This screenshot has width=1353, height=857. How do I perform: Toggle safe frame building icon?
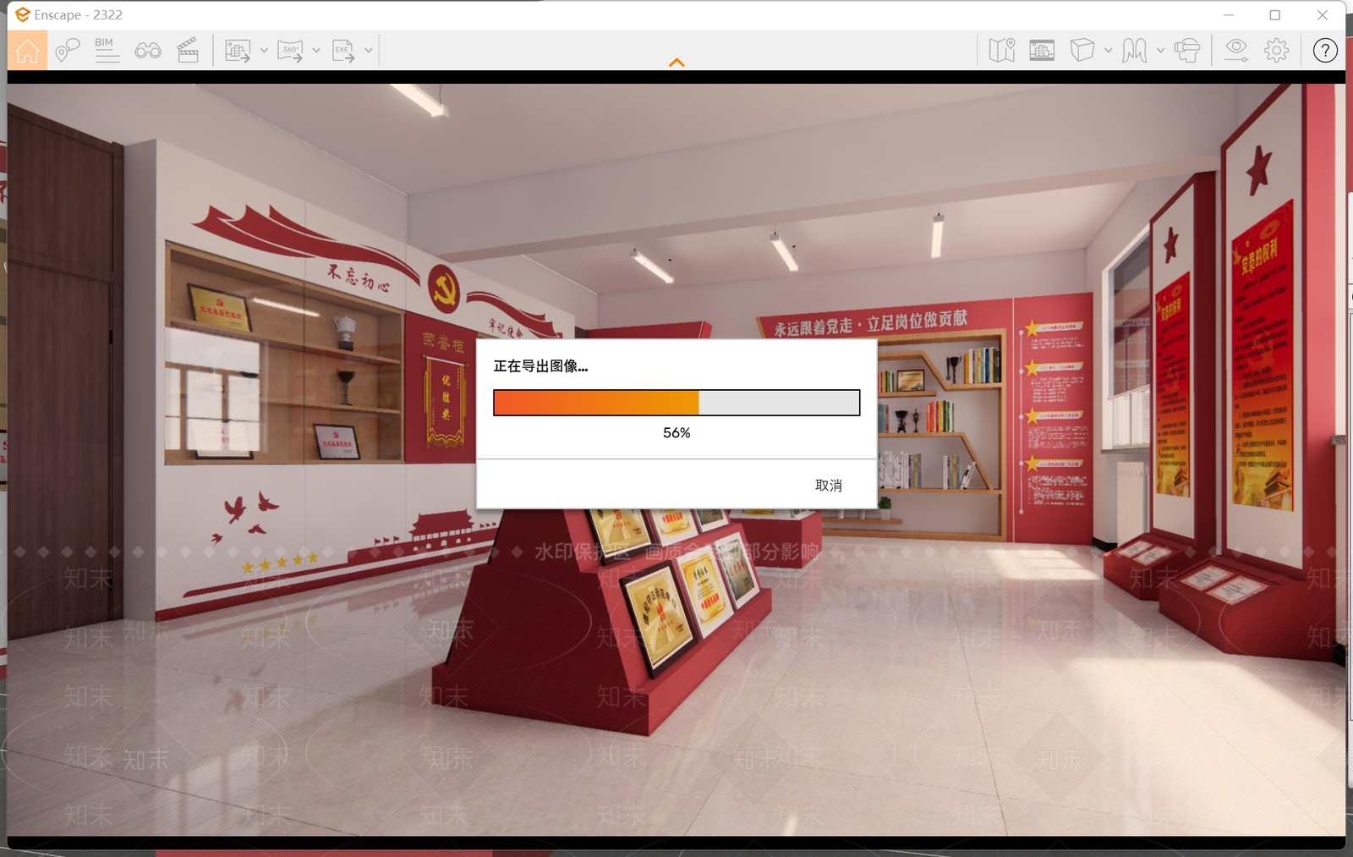(1042, 51)
